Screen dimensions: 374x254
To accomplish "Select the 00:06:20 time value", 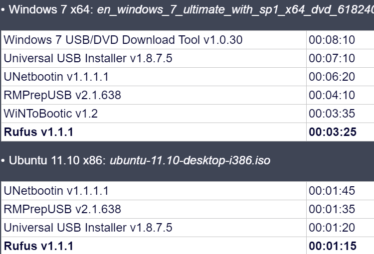I will coord(332,77).
